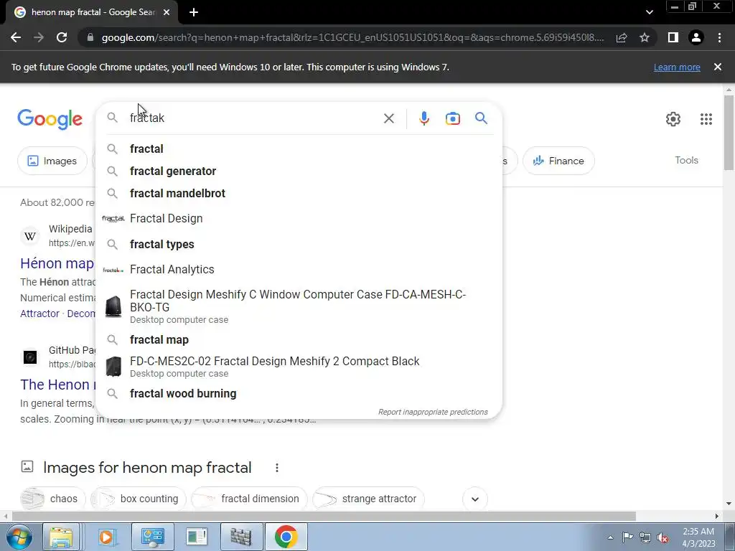Start voice search with microphone icon
The height and width of the screenshot is (551, 735).
click(423, 118)
